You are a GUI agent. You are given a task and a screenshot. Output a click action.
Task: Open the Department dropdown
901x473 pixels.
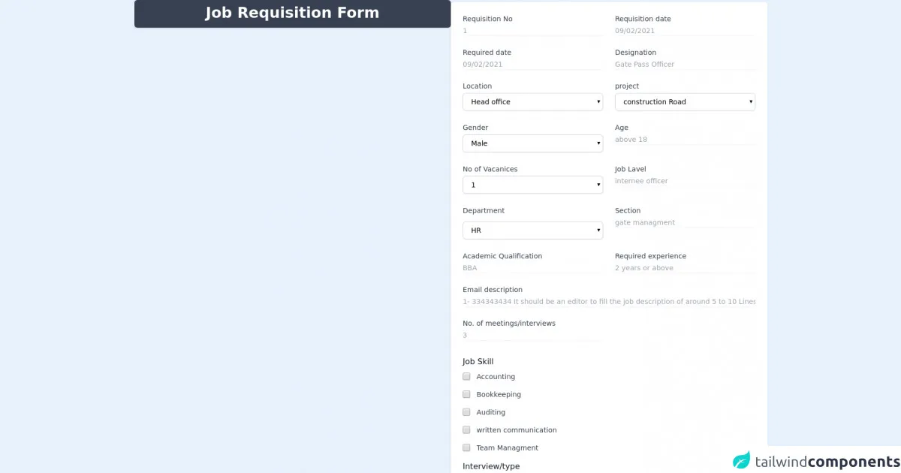pos(532,230)
